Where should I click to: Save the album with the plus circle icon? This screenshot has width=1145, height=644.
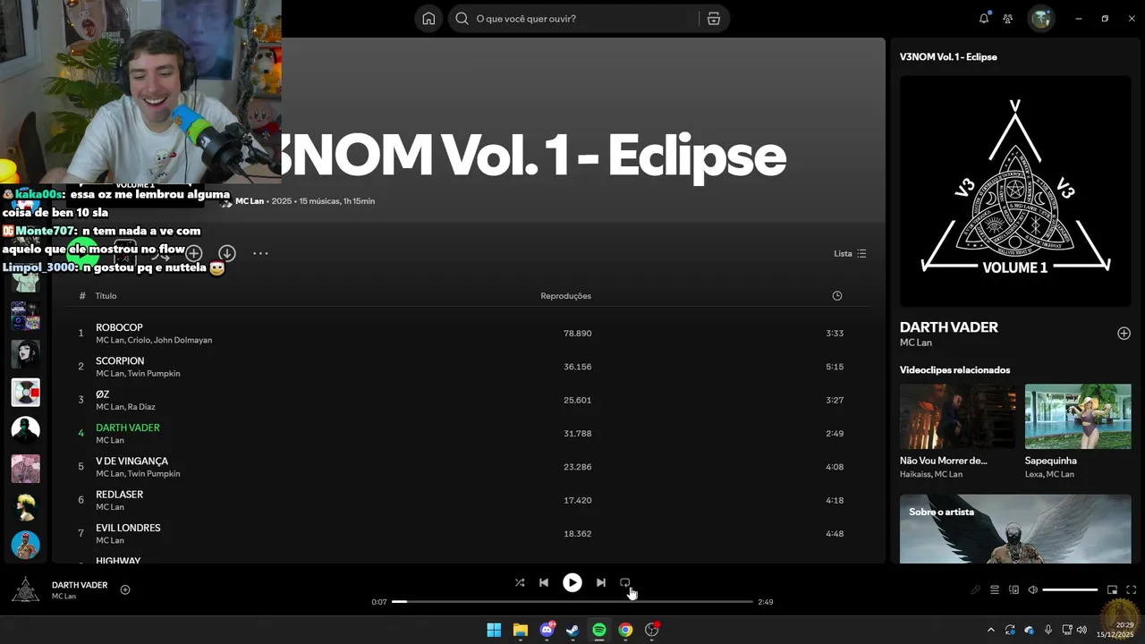click(193, 253)
